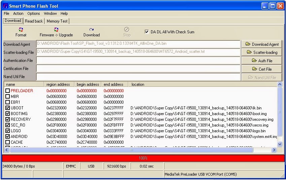
Task: Click the empty Authentication File field
Action: [x=138, y=60]
